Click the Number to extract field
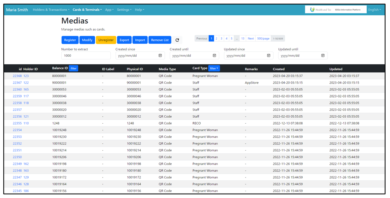This screenshot has height=198, width=390. click(86, 55)
